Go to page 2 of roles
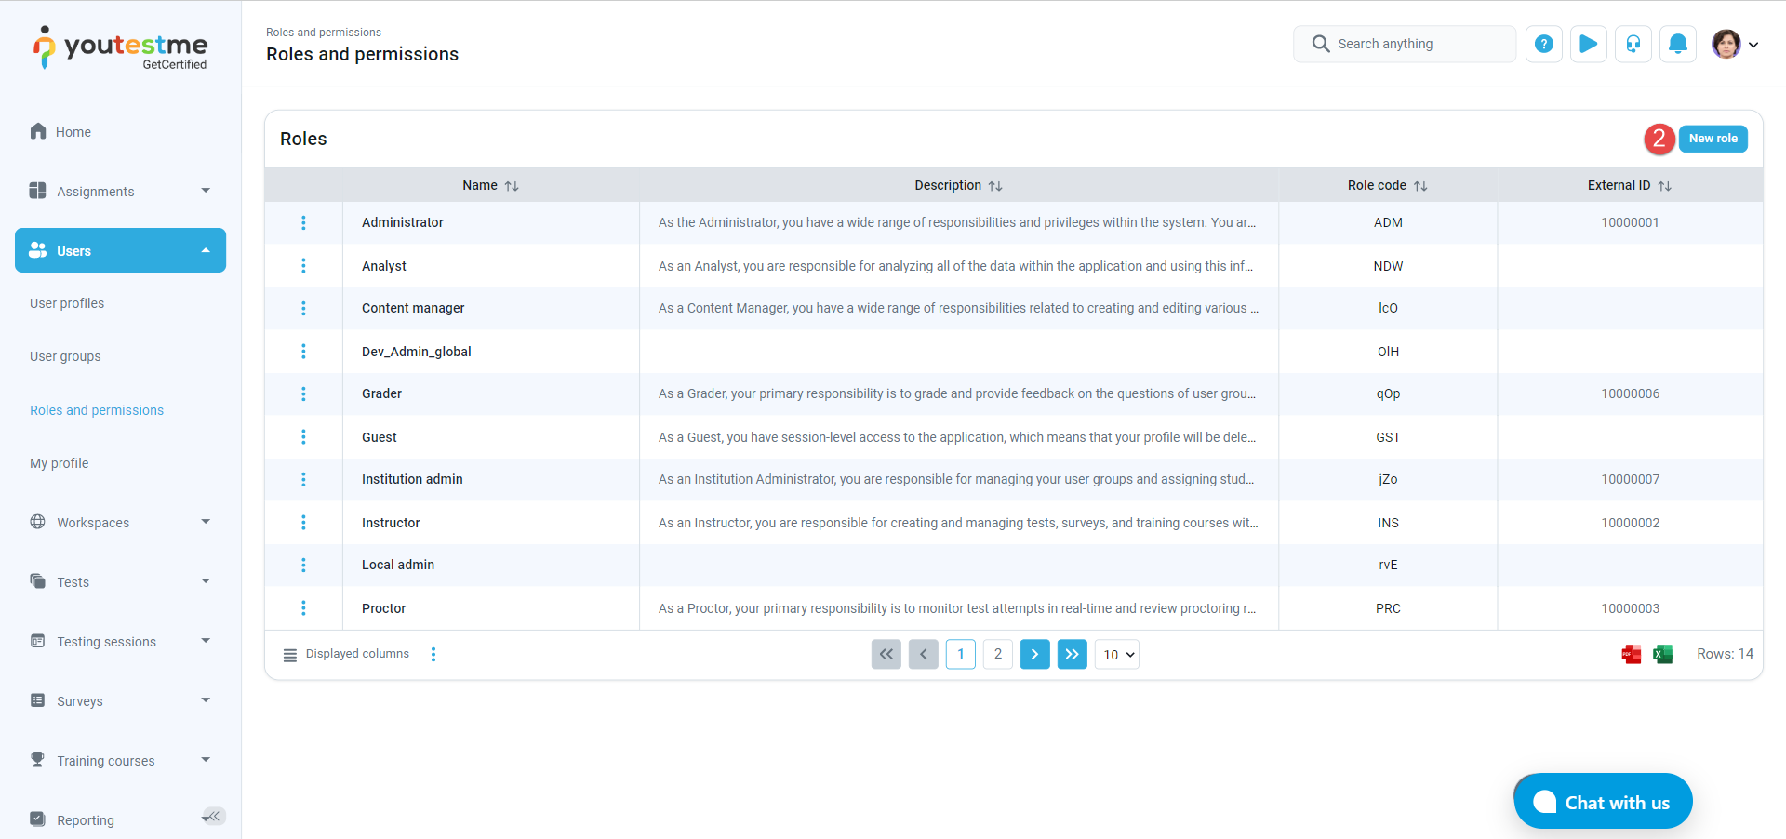 coord(997,655)
